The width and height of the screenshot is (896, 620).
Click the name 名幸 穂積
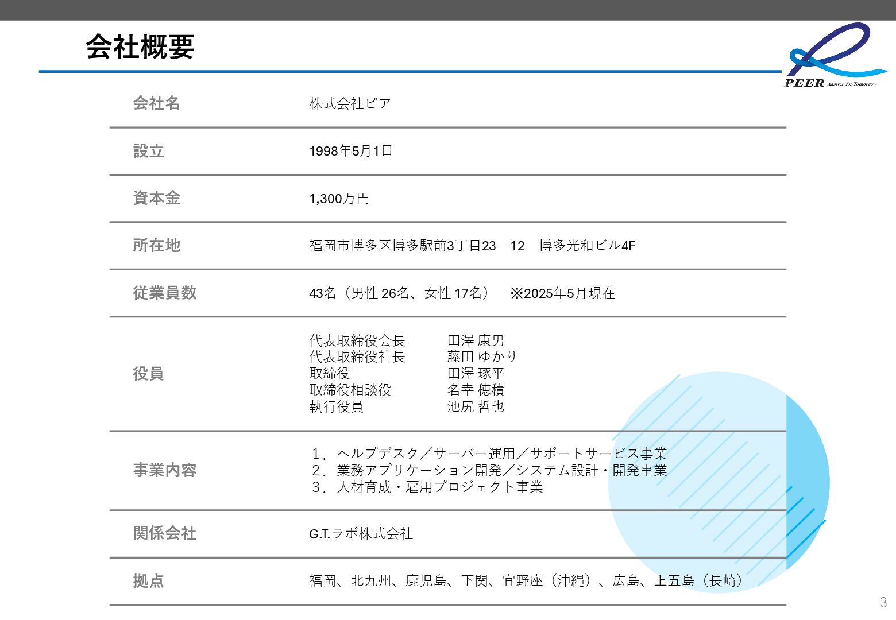coord(476,390)
